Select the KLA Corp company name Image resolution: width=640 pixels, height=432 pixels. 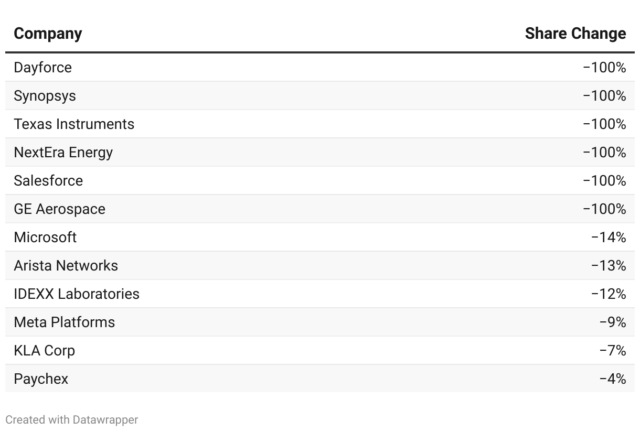[44, 351]
